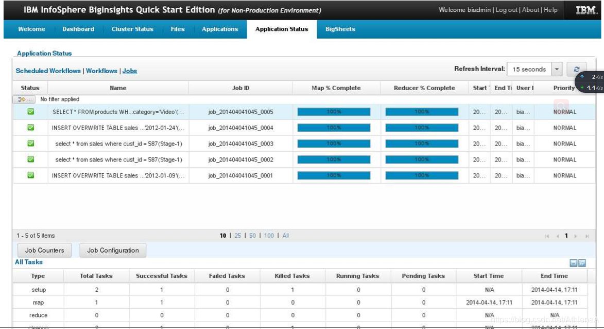Click the Workflows link
This screenshot has height=329, width=604.
pyautogui.click(x=101, y=71)
